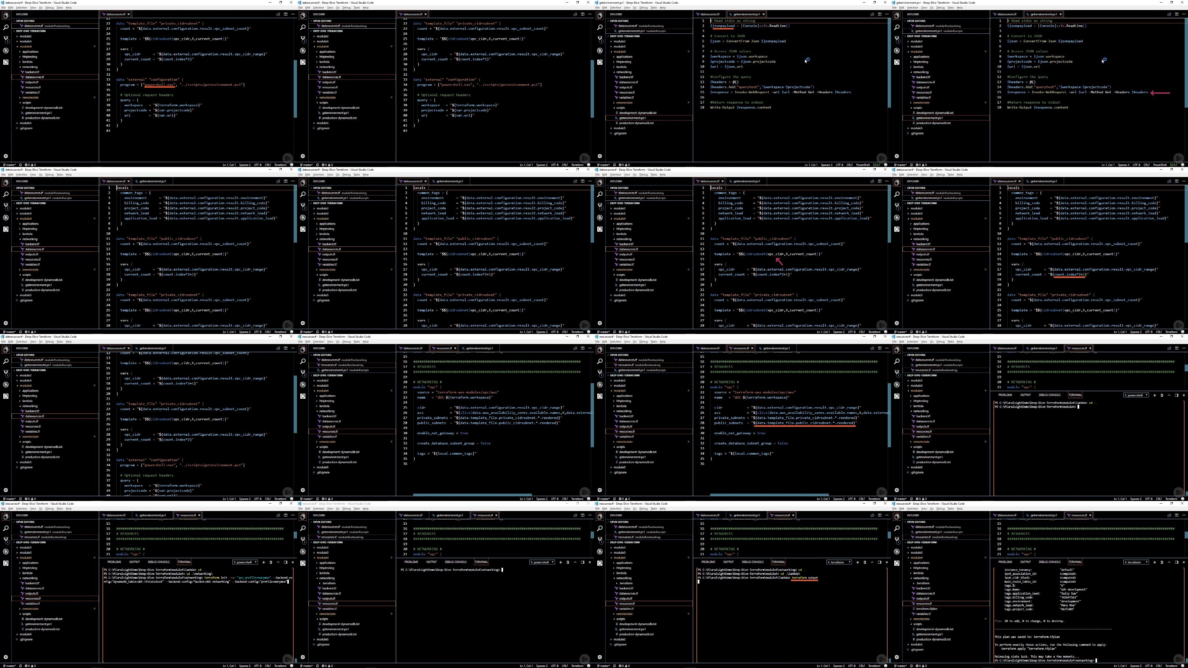Split editor in window with underlined public_subnets
1188x668 pixels.
879,348
